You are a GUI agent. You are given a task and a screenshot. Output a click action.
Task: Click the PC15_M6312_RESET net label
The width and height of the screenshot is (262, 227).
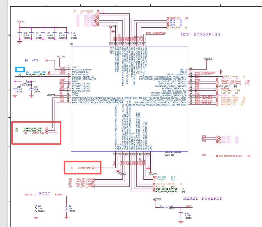point(36,75)
